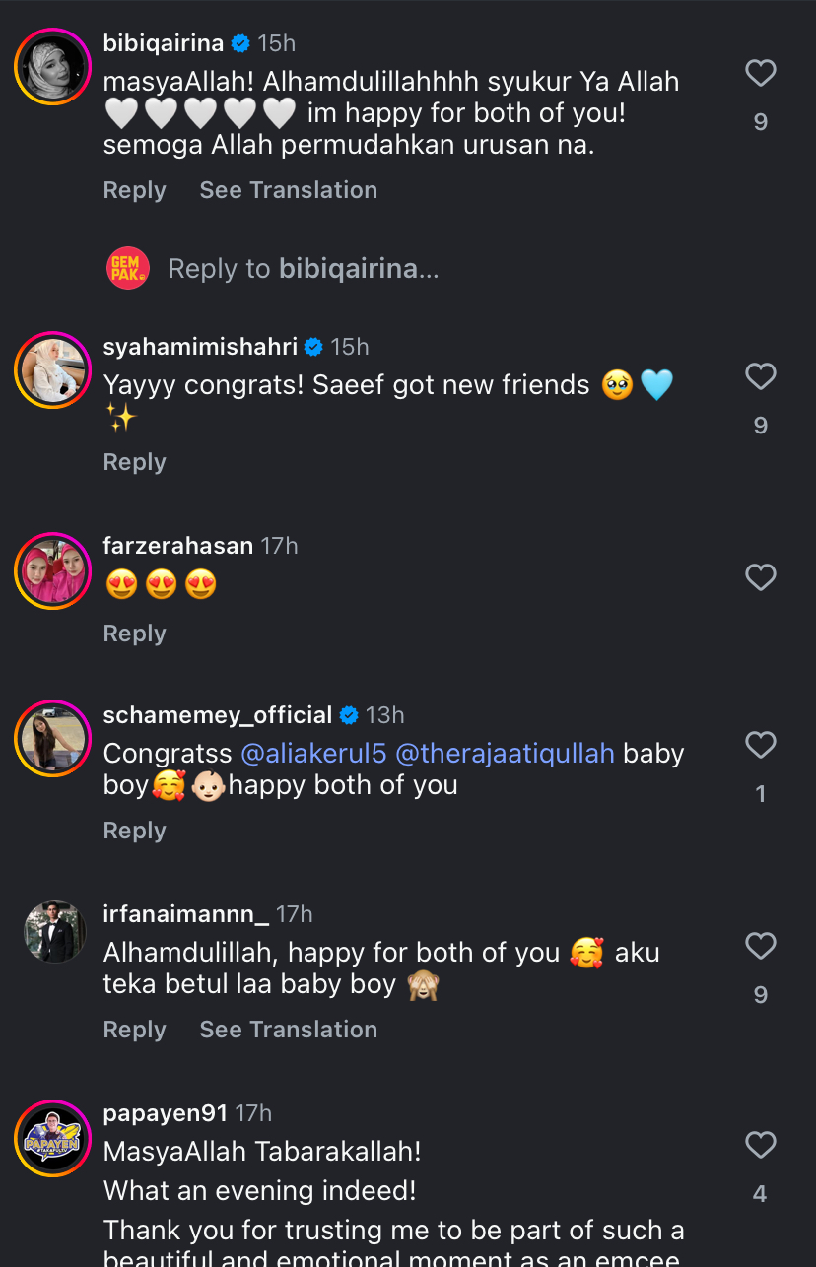Like papayen91's comment
The height and width of the screenshot is (1267, 816).
click(760, 1145)
